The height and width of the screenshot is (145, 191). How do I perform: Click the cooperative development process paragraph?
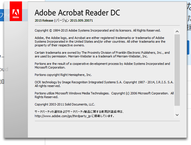tap(102, 66)
